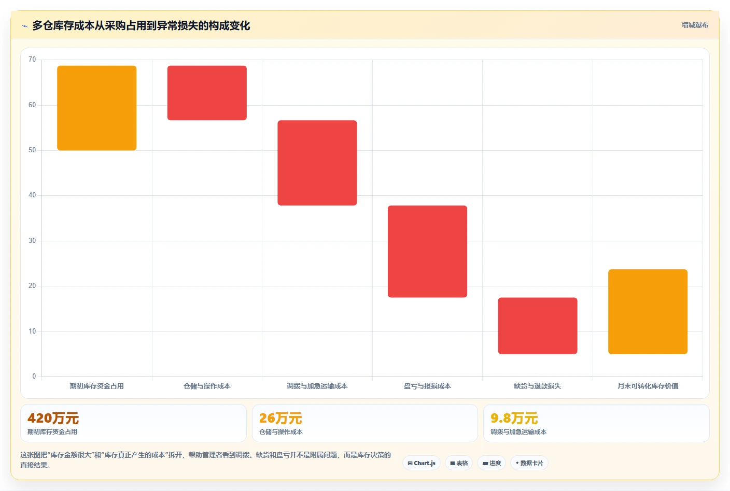The image size is (730, 491).
Task: Click the 盘亏与报损成本 axis label
Action: [x=427, y=386]
